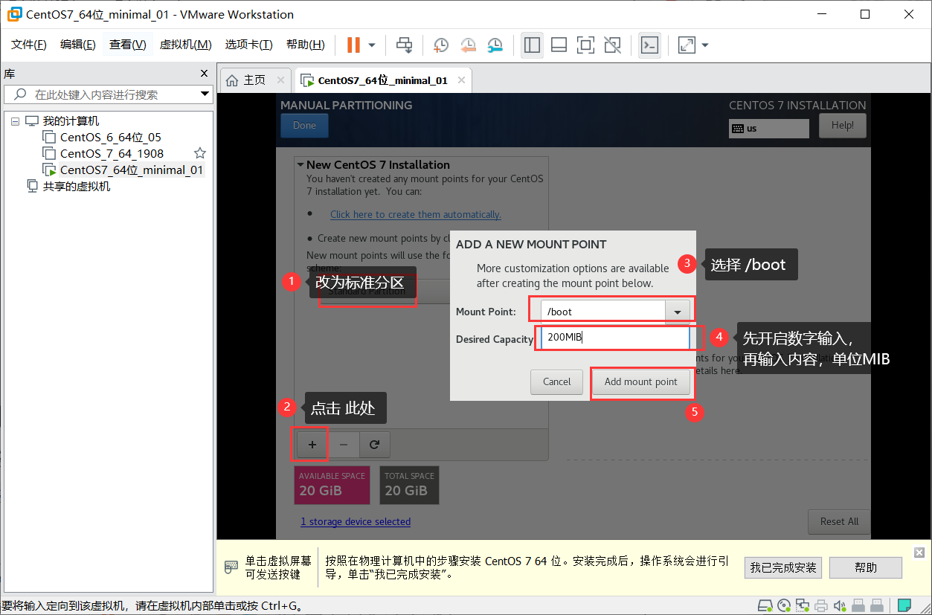Enter full screen mode via toolbar icon
Viewport: 932px width, 615px height.
click(x=585, y=45)
